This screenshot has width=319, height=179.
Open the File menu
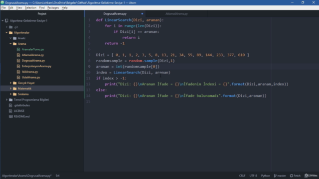pyautogui.click(x=3, y=8)
